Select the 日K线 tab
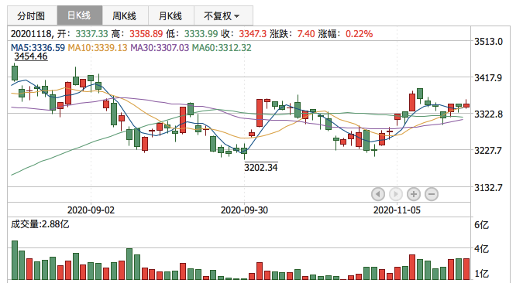The height and width of the screenshot is (290, 523). pyautogui.click(x=79, y=15)
